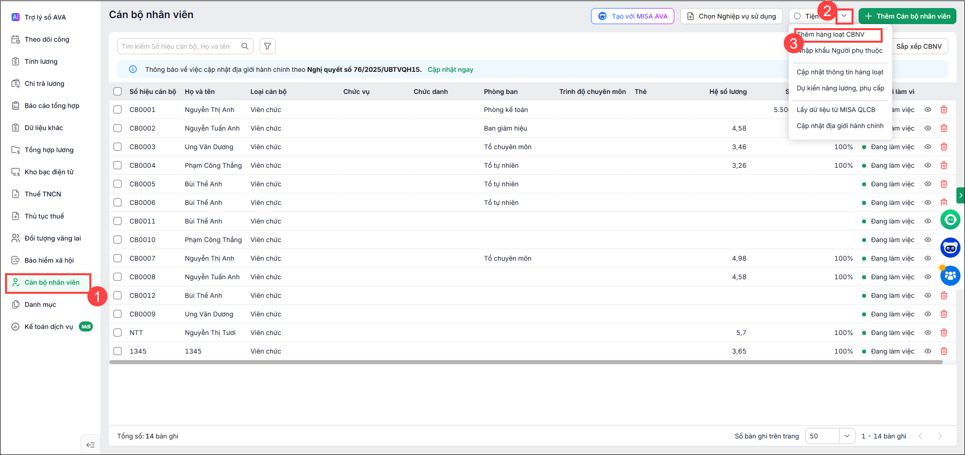This screenshot has width=965, height=455.
Task: Click the Cập nhật ngay link
Action: pyautogui.click(x=450, y=69)
